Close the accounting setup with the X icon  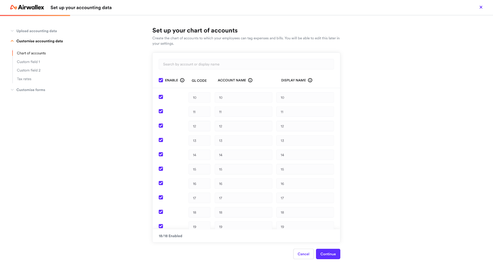pyautogui.click(x=481, y=7)
